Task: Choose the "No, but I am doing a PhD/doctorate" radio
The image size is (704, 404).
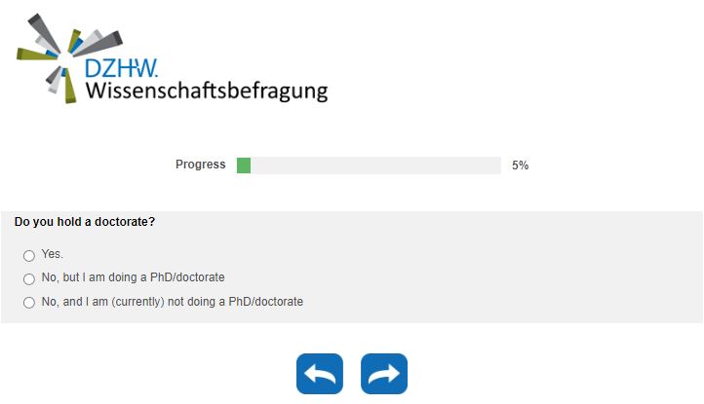Action: pyautogui.click(x=29, y=278)
